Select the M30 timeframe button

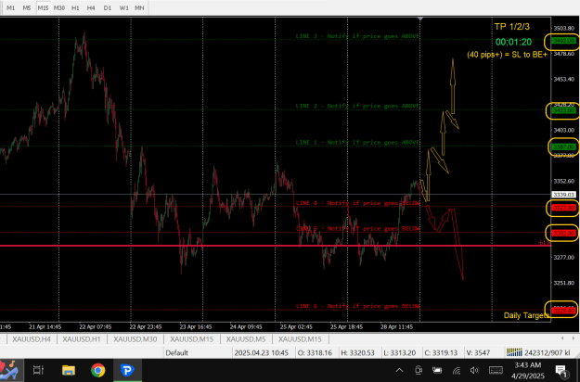[59, 7]
